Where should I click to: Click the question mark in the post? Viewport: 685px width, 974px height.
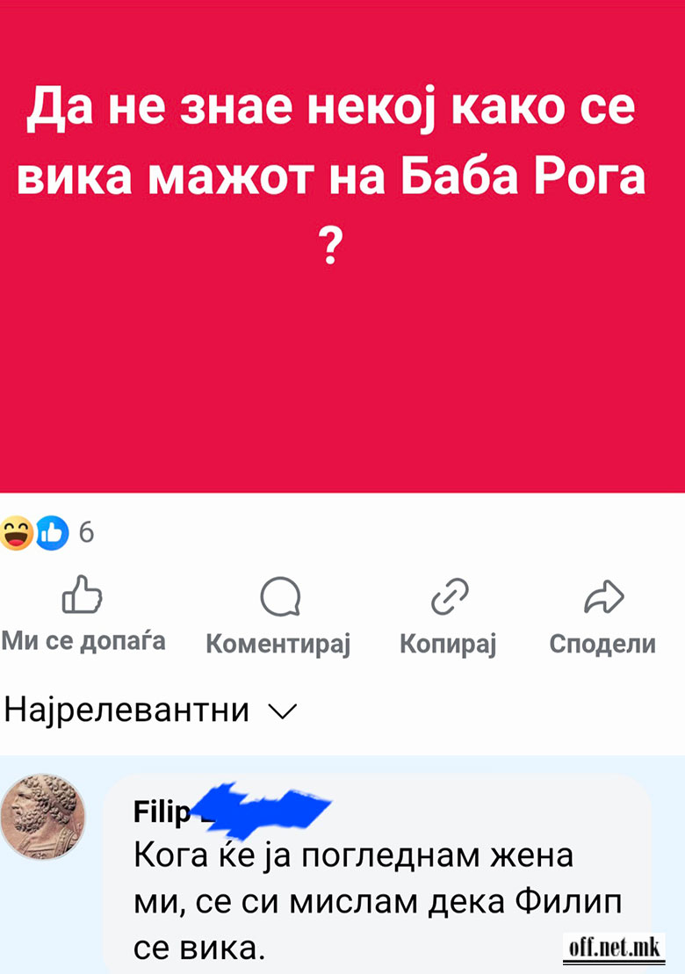tap(331, 245)
